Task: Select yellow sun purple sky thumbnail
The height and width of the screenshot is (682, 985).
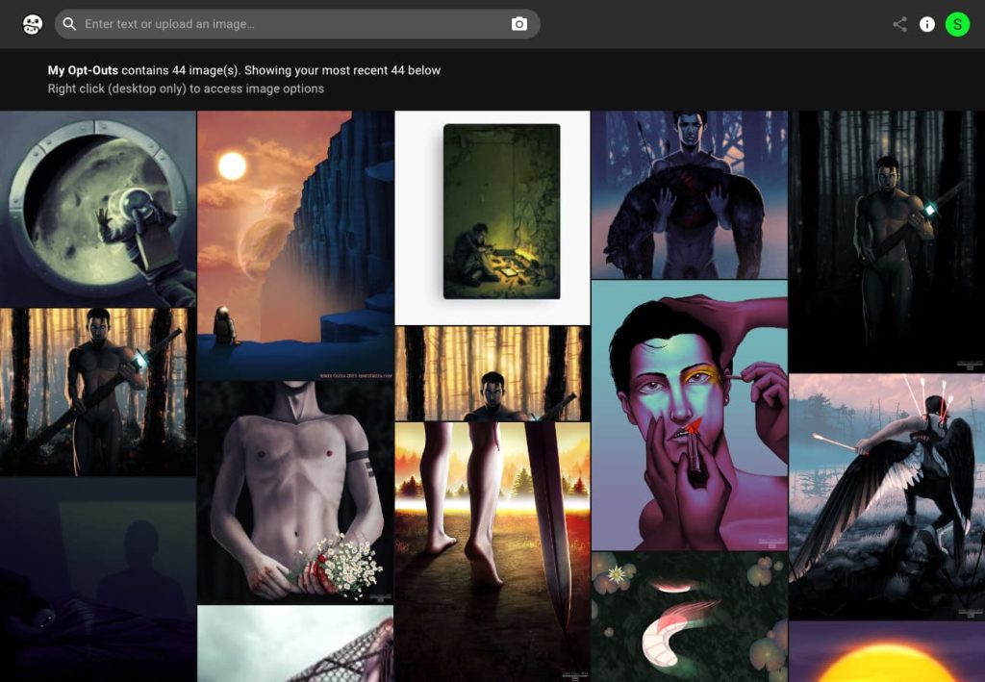Action: [x=886, y=652]
